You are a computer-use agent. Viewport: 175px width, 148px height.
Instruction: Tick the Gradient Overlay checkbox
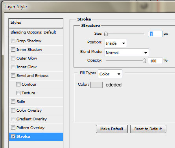13,119
